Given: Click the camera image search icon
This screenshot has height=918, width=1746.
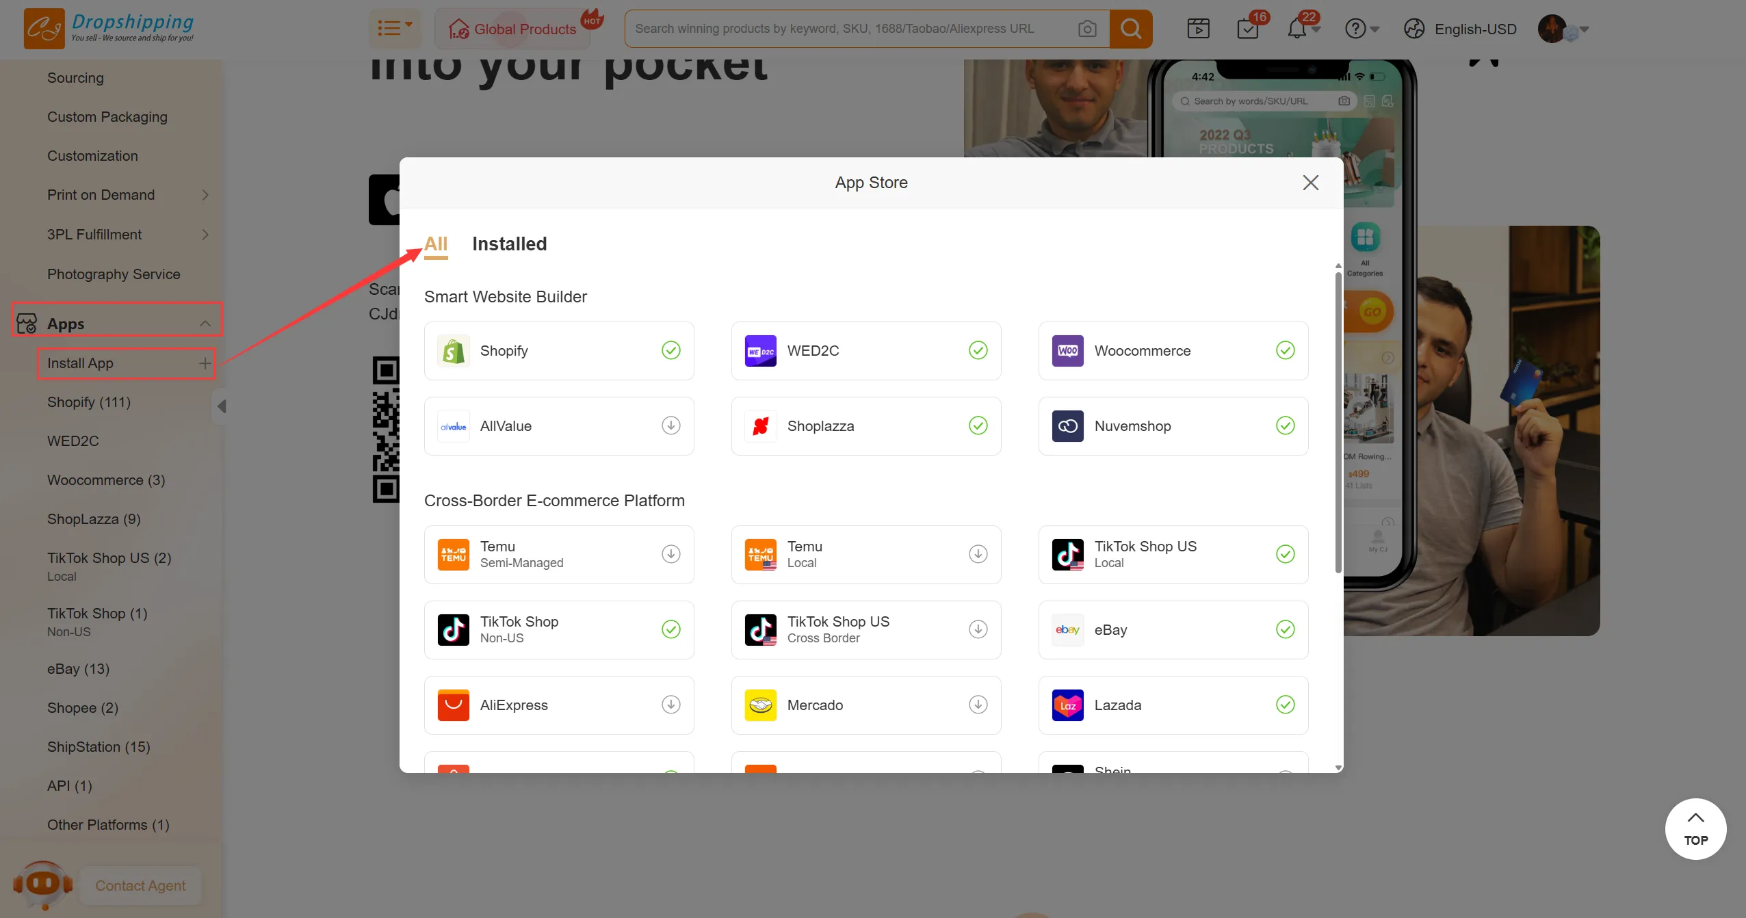Looking at the screenshot, I should coord(1086,29).
